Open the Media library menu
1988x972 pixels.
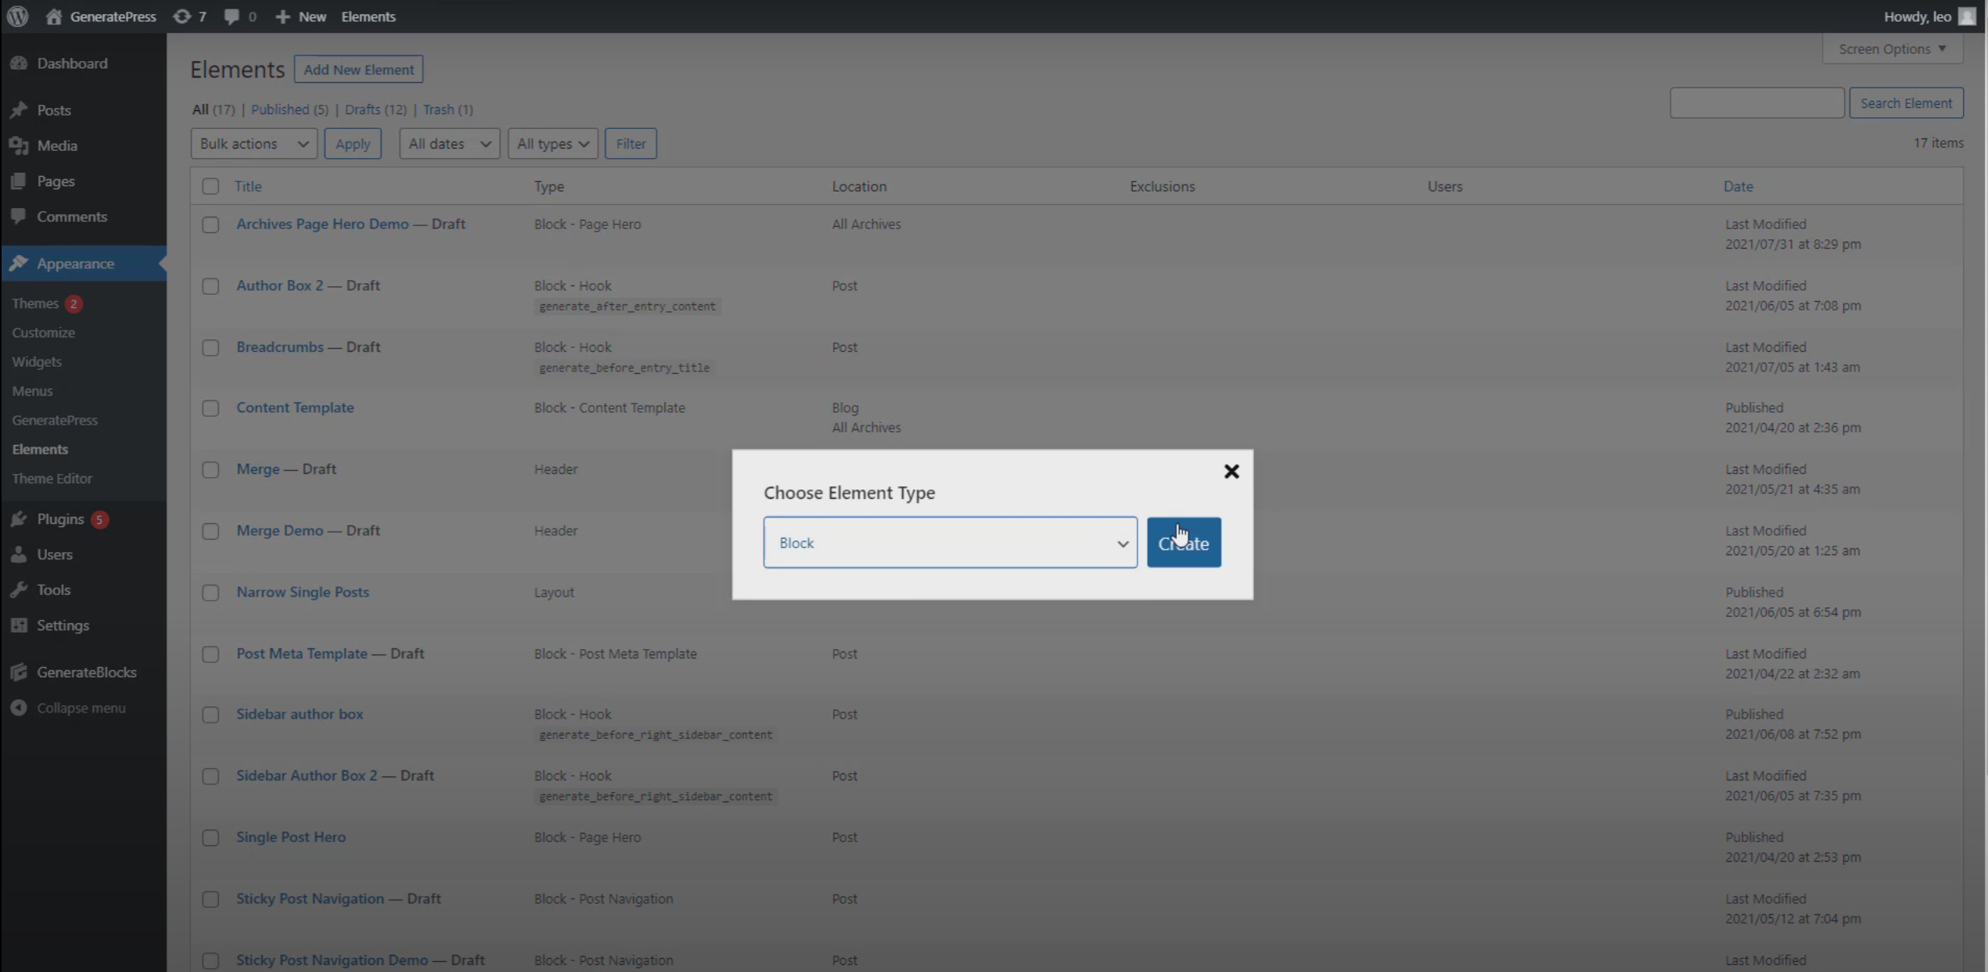tap(56, 145)
